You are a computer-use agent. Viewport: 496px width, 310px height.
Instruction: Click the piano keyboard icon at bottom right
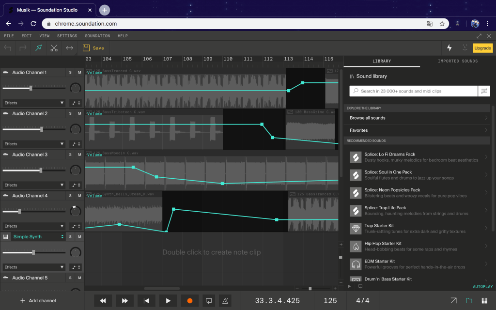click(x=484, y=301)
